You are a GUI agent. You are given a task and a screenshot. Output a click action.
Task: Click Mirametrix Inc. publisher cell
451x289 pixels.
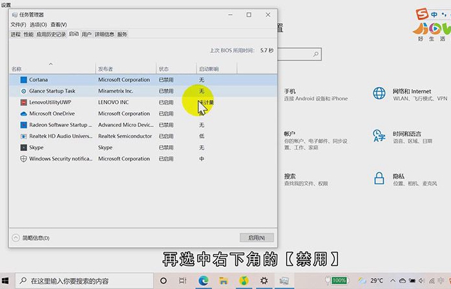tap(116, 91)
